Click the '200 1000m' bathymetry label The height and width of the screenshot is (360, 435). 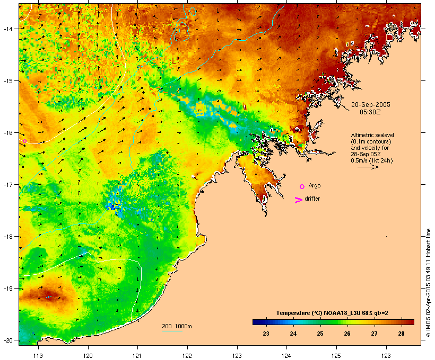tap(177, 326)
